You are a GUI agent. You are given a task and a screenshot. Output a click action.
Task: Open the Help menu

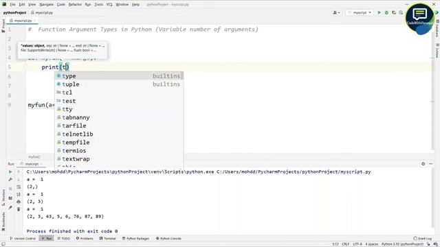pyautogui.click(x=135, y=5)
